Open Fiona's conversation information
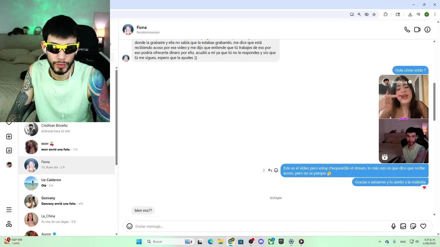This screenshot has width=440, height=247. pos(427,30)
